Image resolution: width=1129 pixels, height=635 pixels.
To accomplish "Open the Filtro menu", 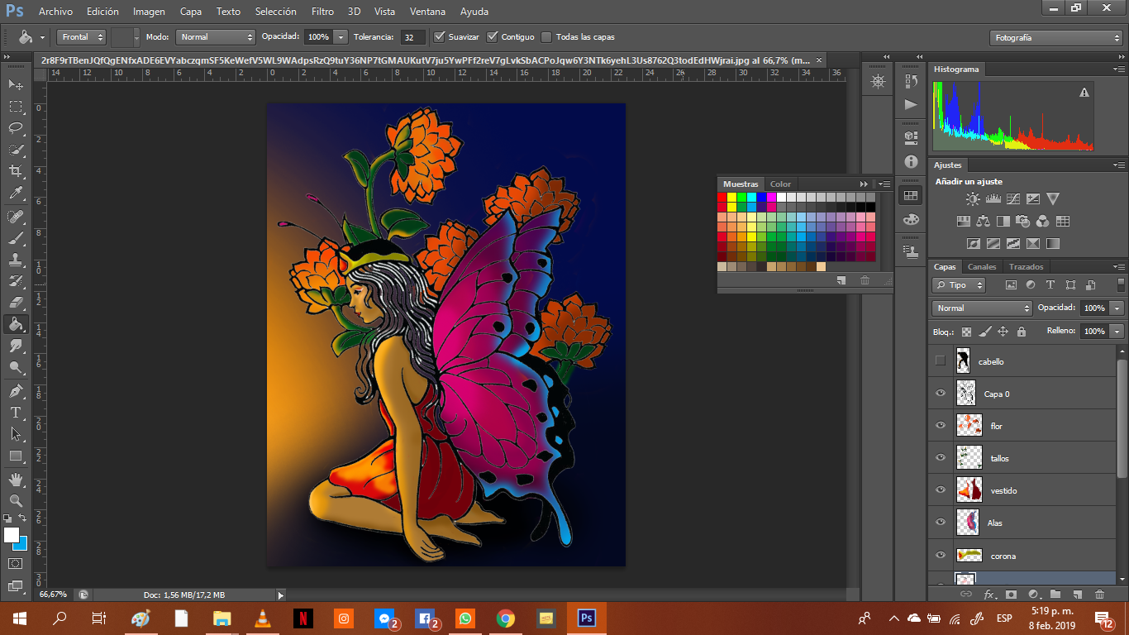I will [322, 12].
